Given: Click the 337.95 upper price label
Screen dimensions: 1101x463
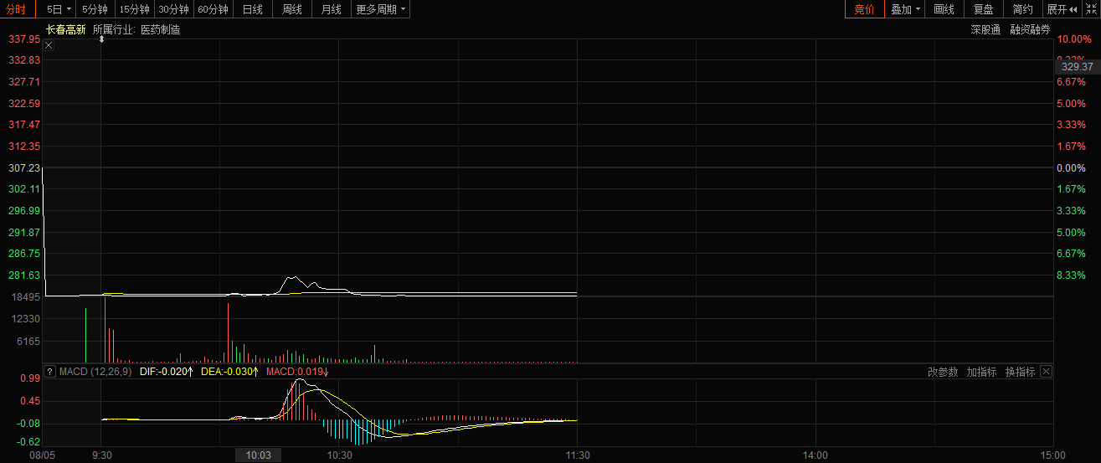Looking at the screenshot, I should [x=24, y=39].
